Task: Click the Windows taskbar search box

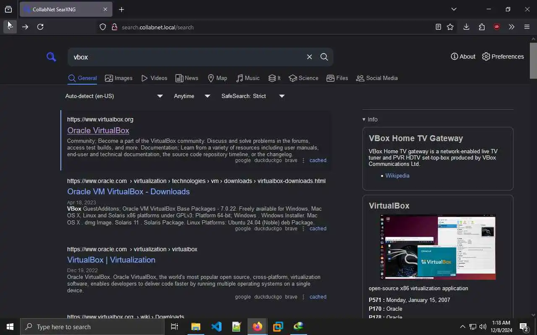Action: pos(92,327)
